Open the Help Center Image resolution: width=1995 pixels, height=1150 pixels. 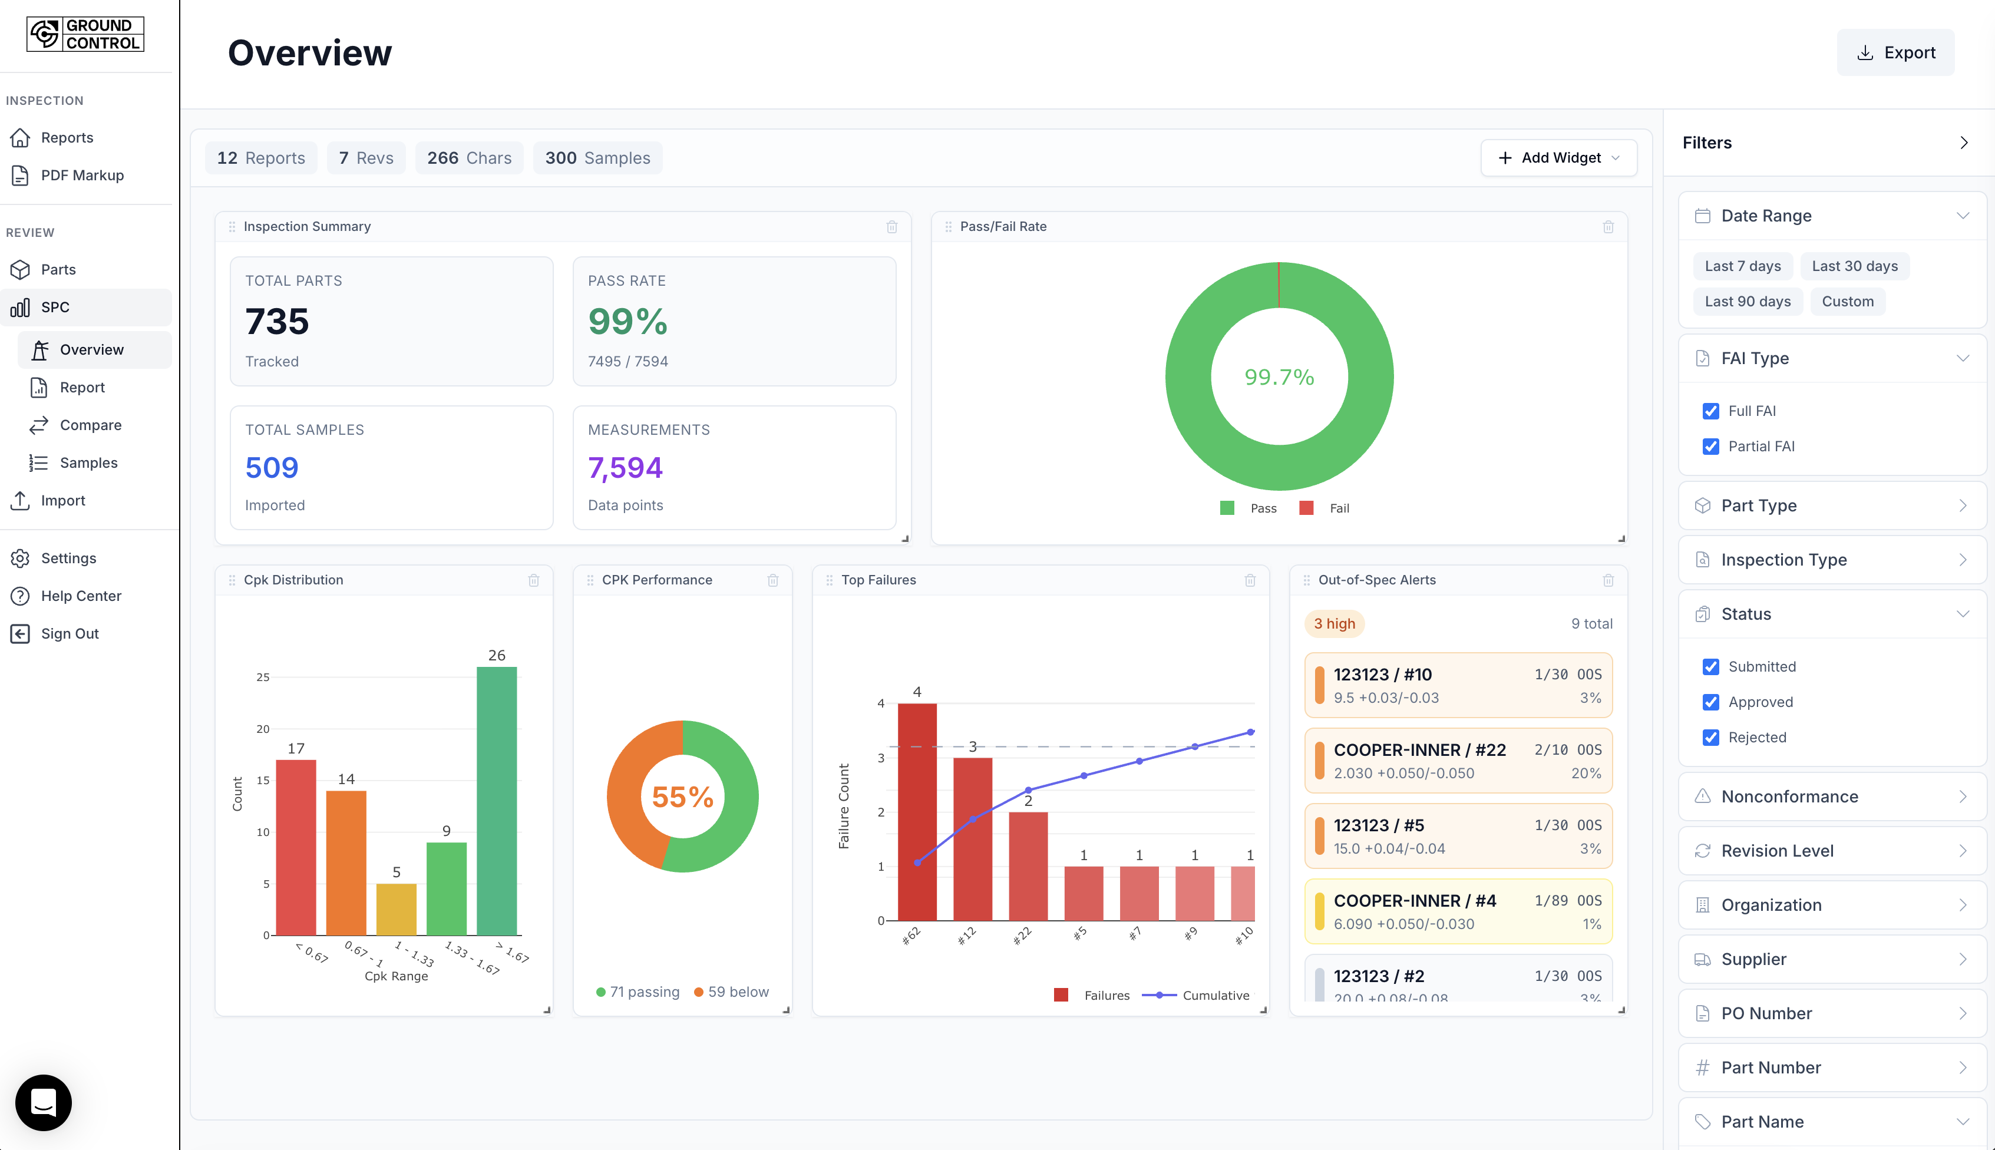click(x=81, y=596)
